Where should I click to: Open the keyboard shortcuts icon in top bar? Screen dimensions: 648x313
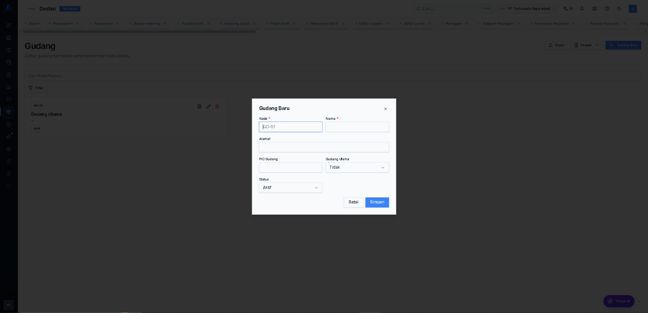[595, 9]
